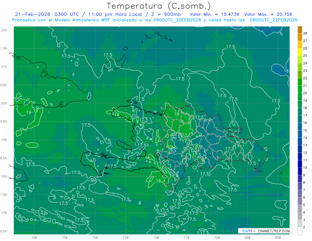Select the dark blue 10 degree legend color

[x=300, y=164]
